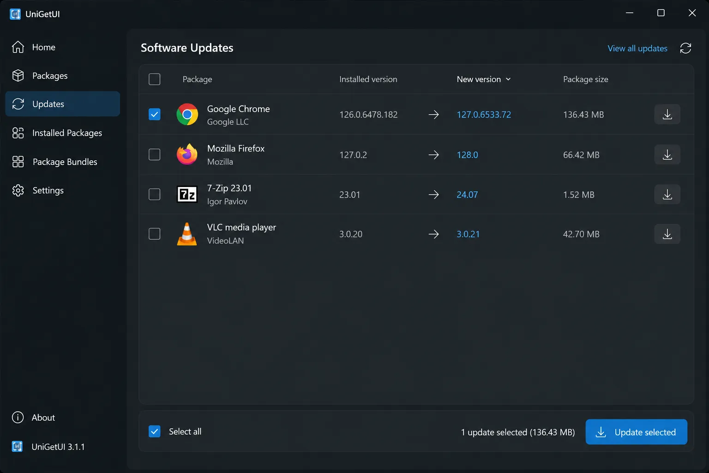709x473 pixels.
Task: Click the About info icon
Action: (x=18, y=418)
